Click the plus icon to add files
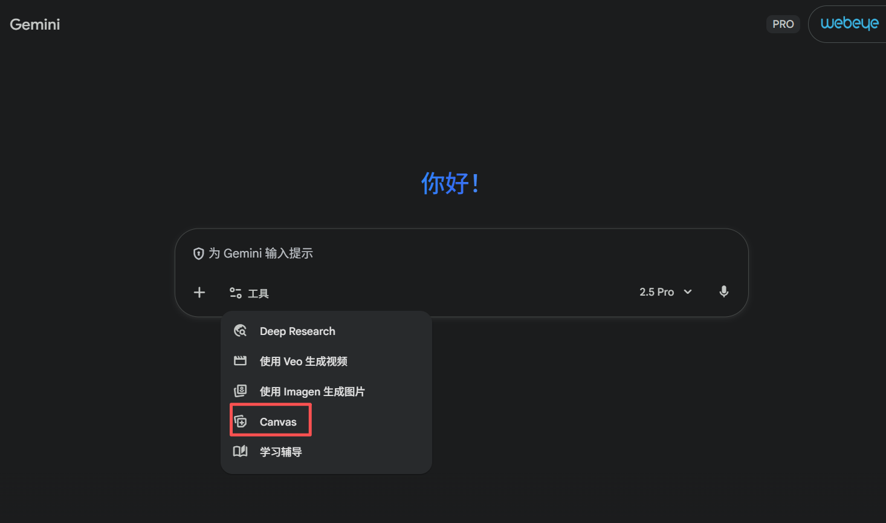 click(199, 293)
